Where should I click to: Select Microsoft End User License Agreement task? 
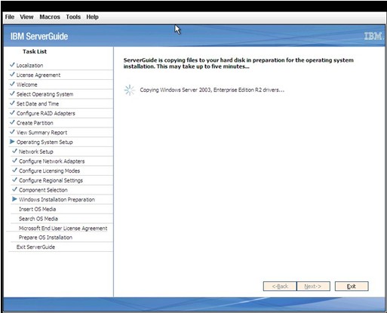coord(62,229)
